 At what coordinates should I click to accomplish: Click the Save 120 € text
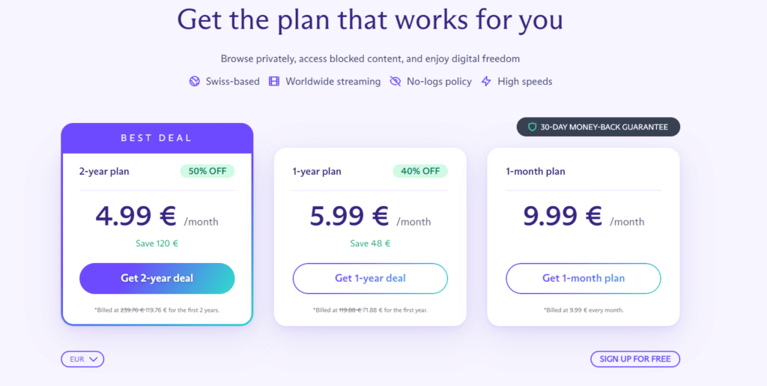click(157, 243)
